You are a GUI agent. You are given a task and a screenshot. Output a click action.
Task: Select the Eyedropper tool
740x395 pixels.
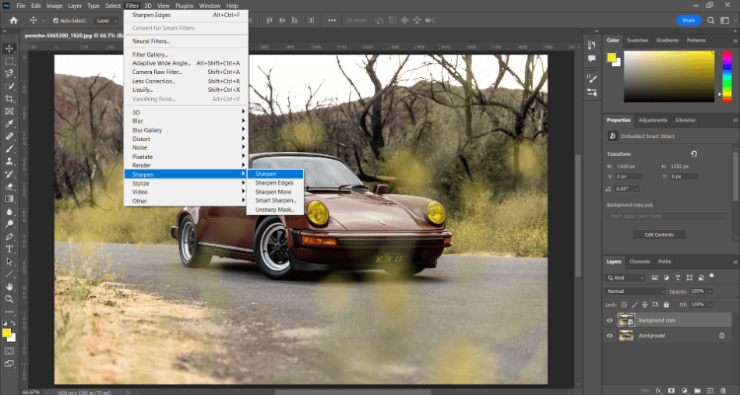coord(9,124)
